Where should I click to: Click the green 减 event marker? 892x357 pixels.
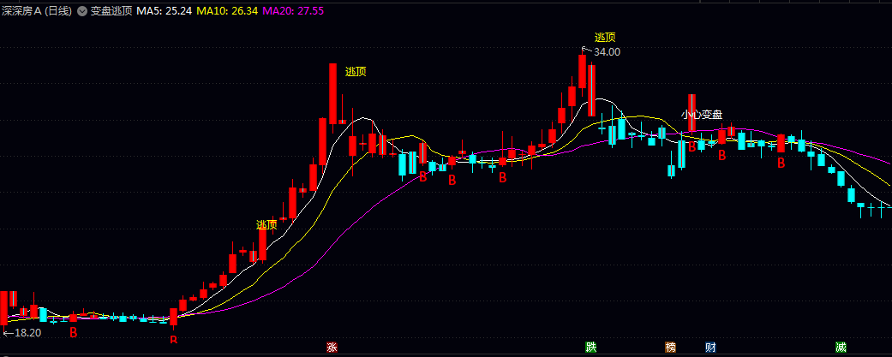coord(841,347)
